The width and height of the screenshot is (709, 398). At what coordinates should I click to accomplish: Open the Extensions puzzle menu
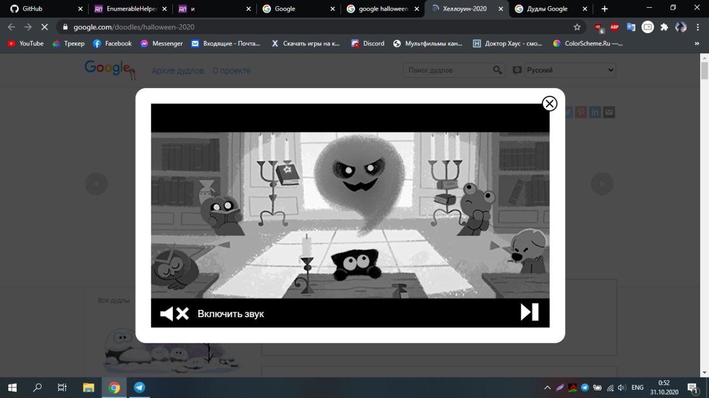click(664, 27)
